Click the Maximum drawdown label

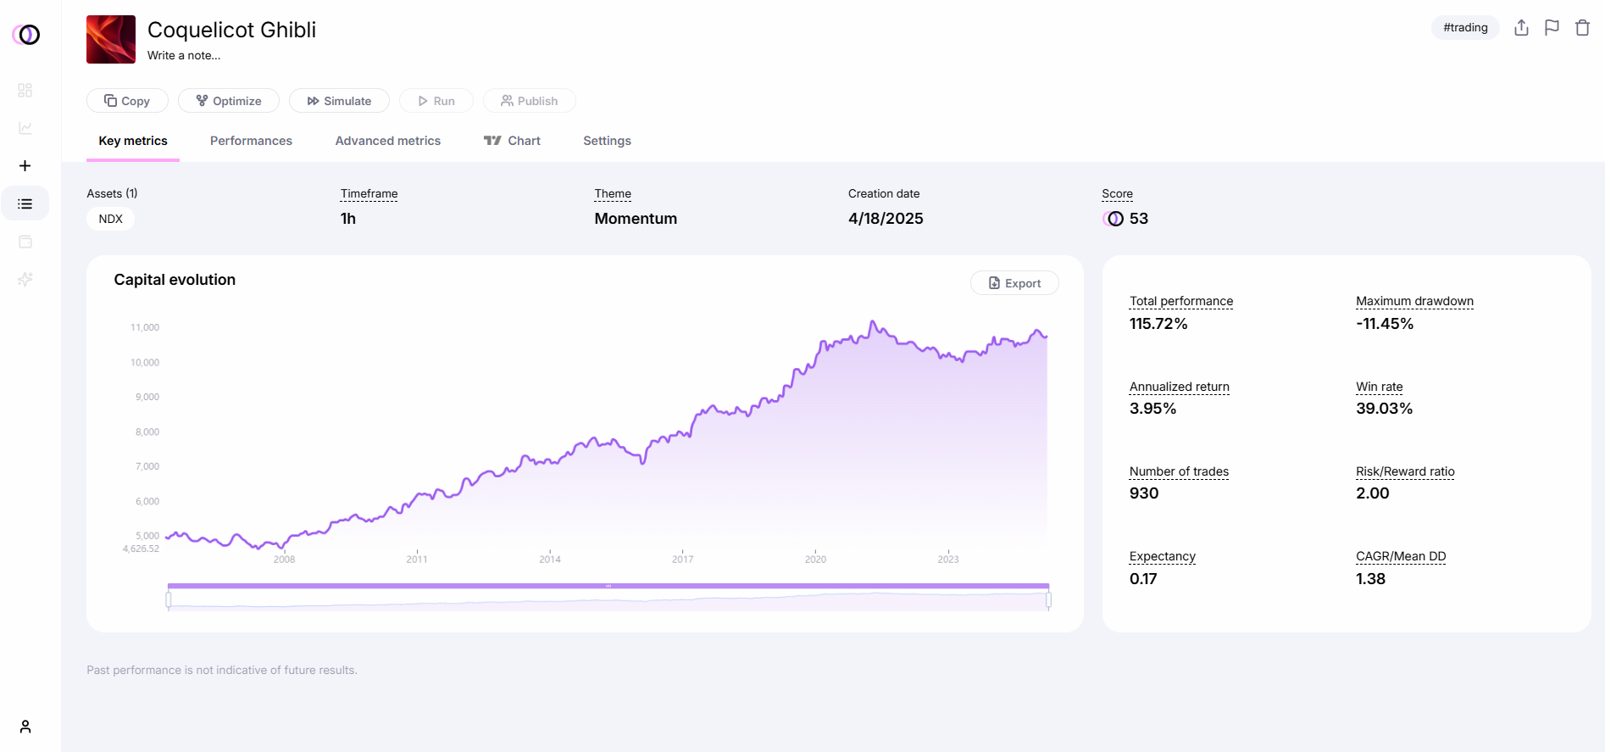[x=1414, y=301]
